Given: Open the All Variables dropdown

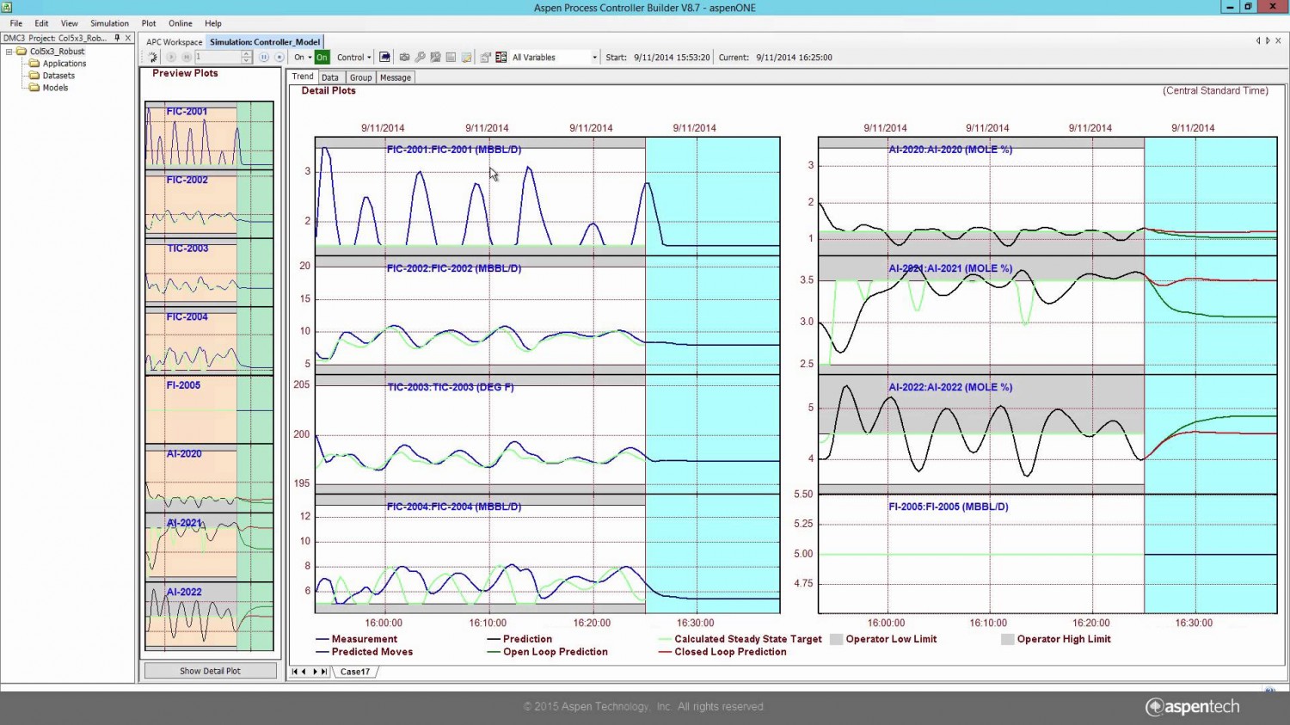Looking at the screenshot, I should (x=594, y=58).
